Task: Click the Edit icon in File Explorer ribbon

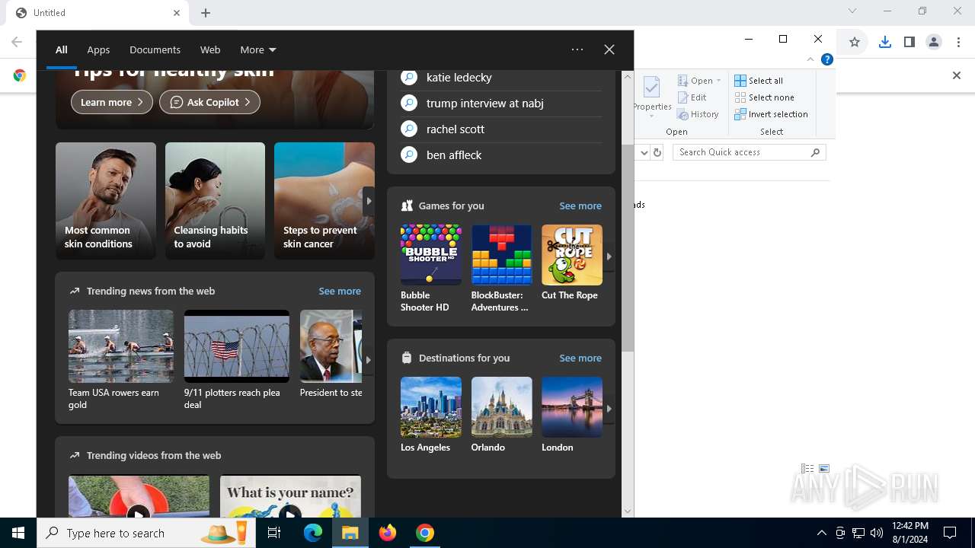Action: pos(682,97)
